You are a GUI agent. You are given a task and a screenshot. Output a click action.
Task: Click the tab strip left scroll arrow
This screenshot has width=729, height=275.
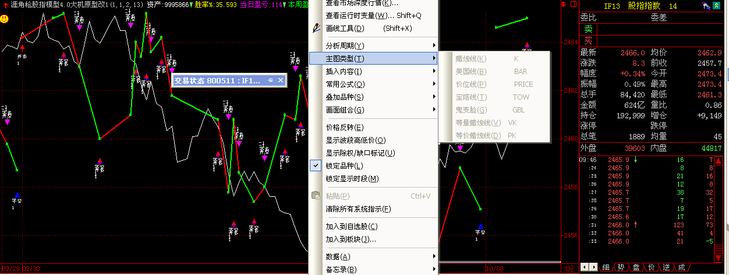tap(585, 267)
